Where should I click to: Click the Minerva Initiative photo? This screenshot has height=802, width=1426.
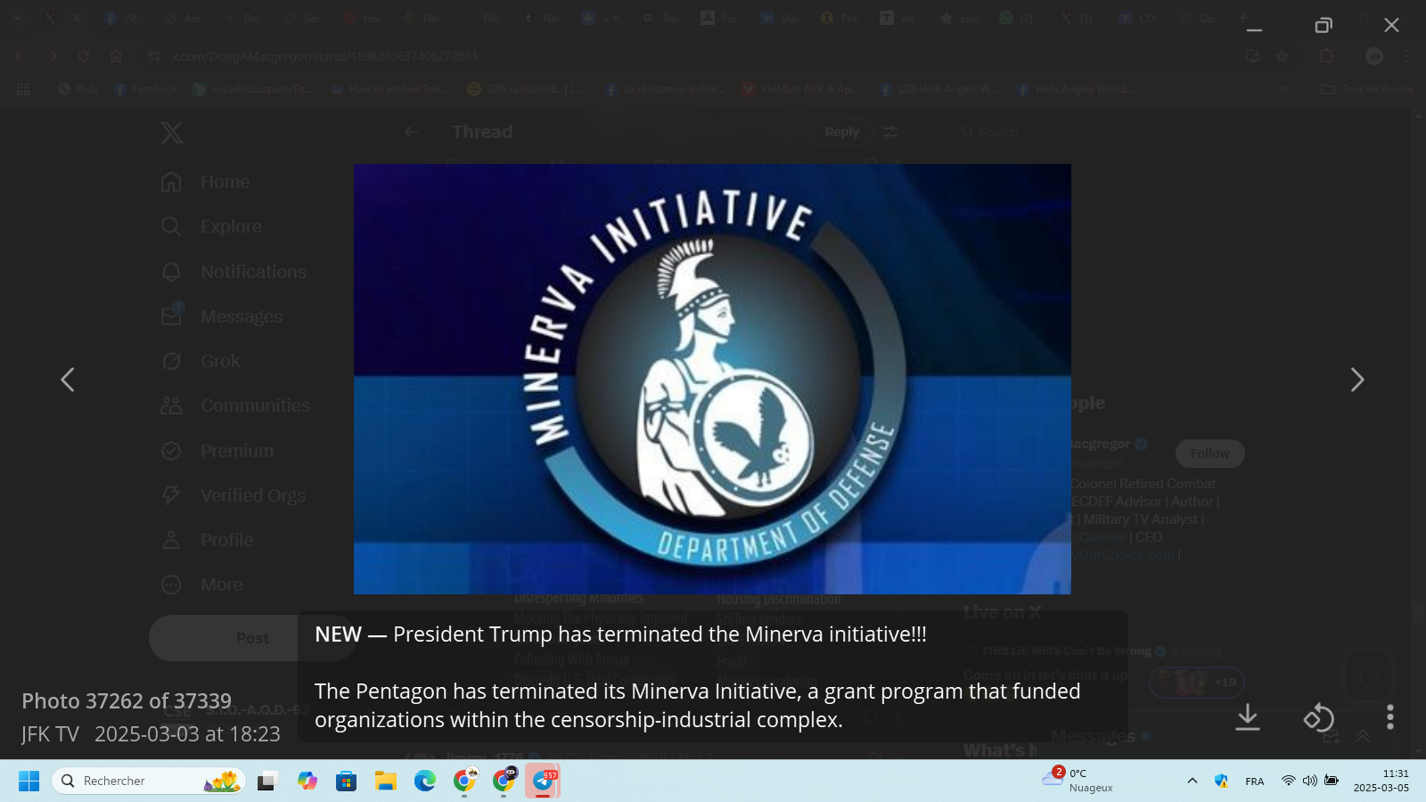click(712, 379)
